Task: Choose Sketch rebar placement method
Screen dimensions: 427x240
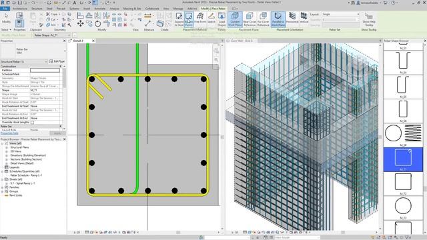Action: click(x=211, y=18)
